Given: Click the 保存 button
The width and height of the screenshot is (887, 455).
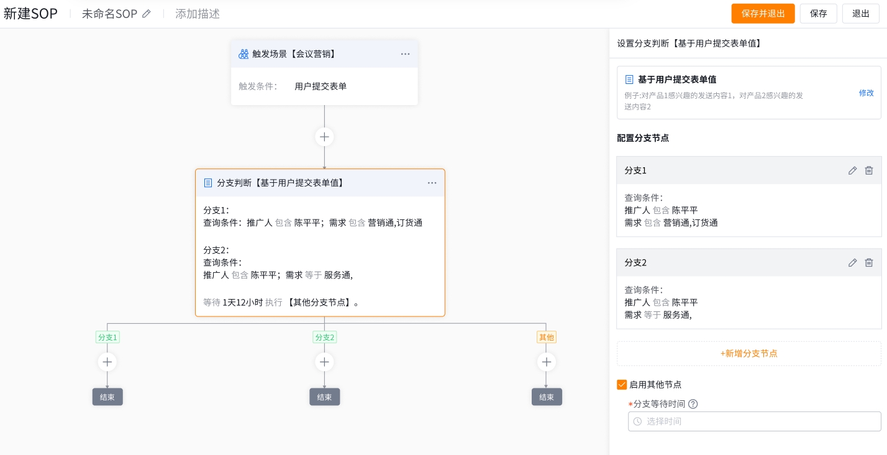Looking at the screenshot, I should coord(818,14).
